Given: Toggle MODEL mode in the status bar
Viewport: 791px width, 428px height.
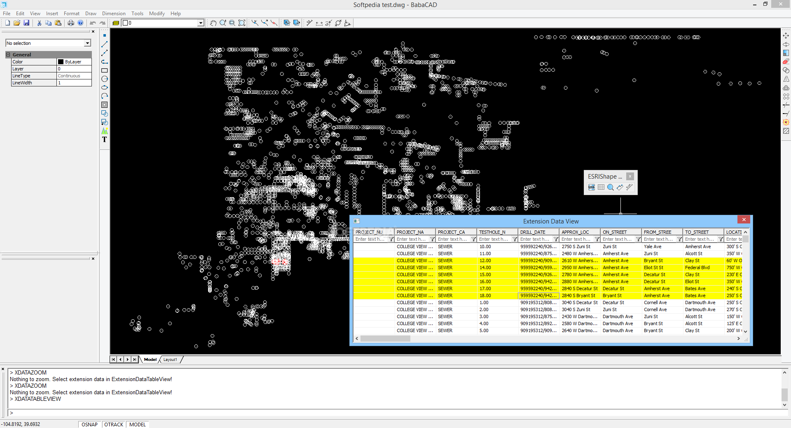Looking at the screenshot, I should coord(138,424).
